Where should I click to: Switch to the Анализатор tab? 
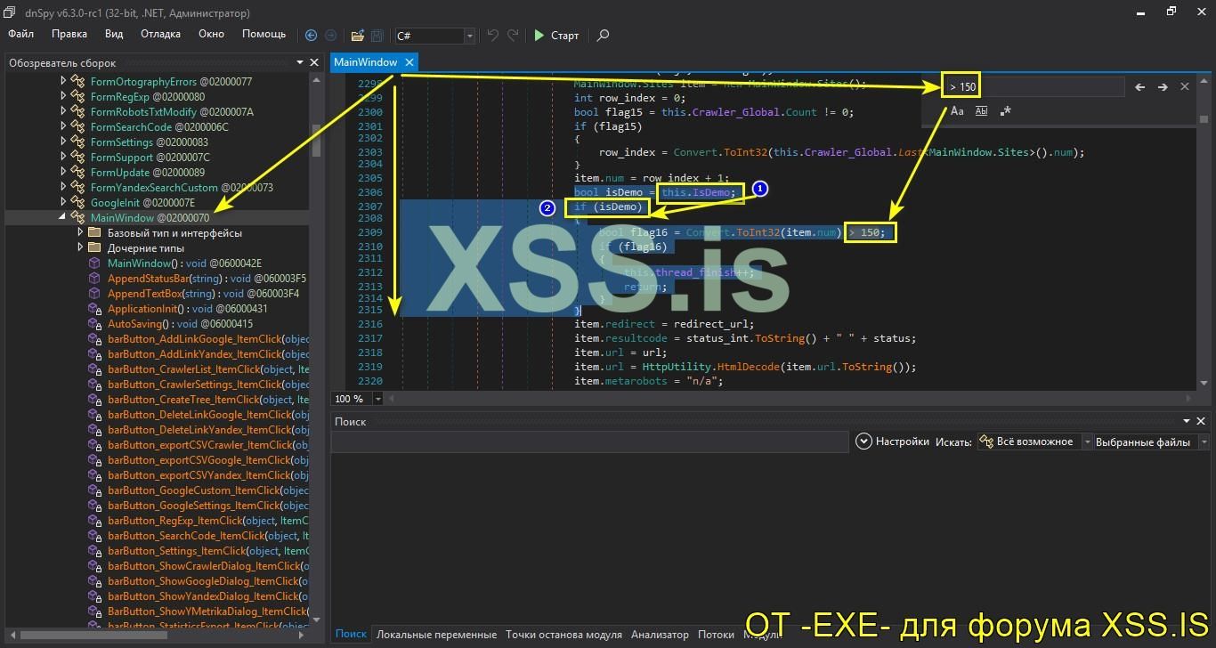[x=660, y=635]
